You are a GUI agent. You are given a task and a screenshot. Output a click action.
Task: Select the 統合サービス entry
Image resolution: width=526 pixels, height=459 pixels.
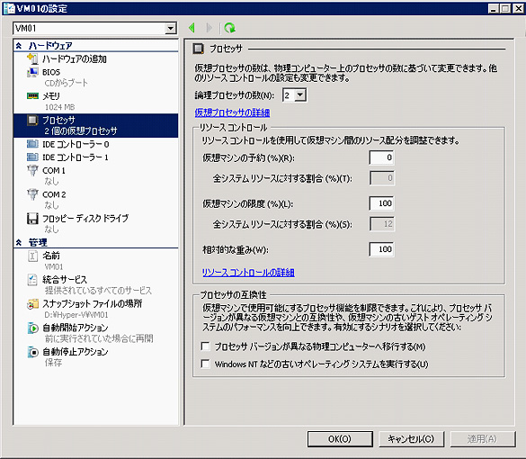65,279
